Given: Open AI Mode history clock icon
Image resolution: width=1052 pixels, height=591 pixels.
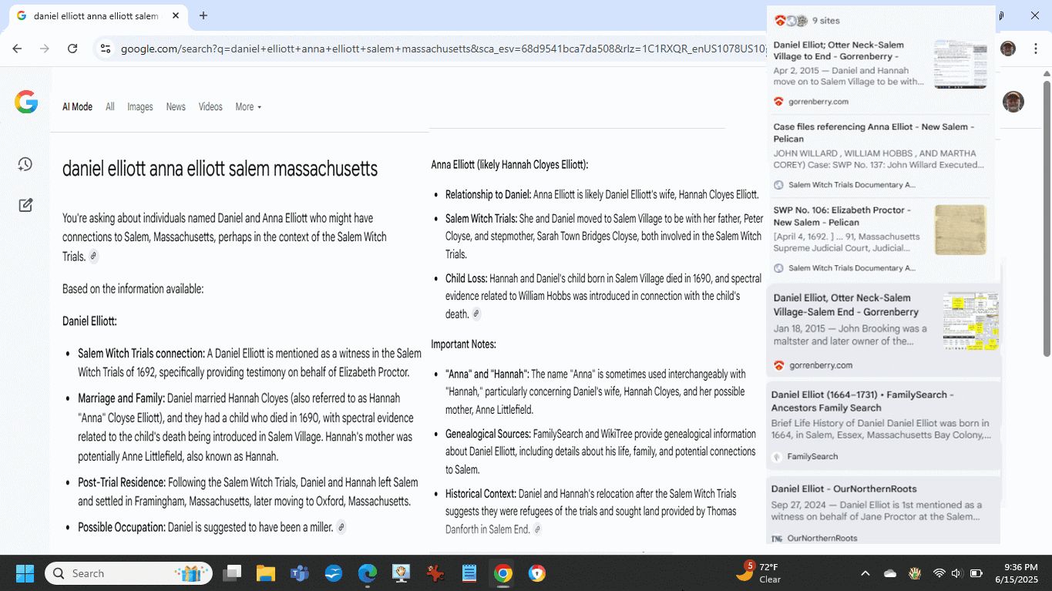Looking at the screenshot, I should pyautogui.click(x=25, y=164).
